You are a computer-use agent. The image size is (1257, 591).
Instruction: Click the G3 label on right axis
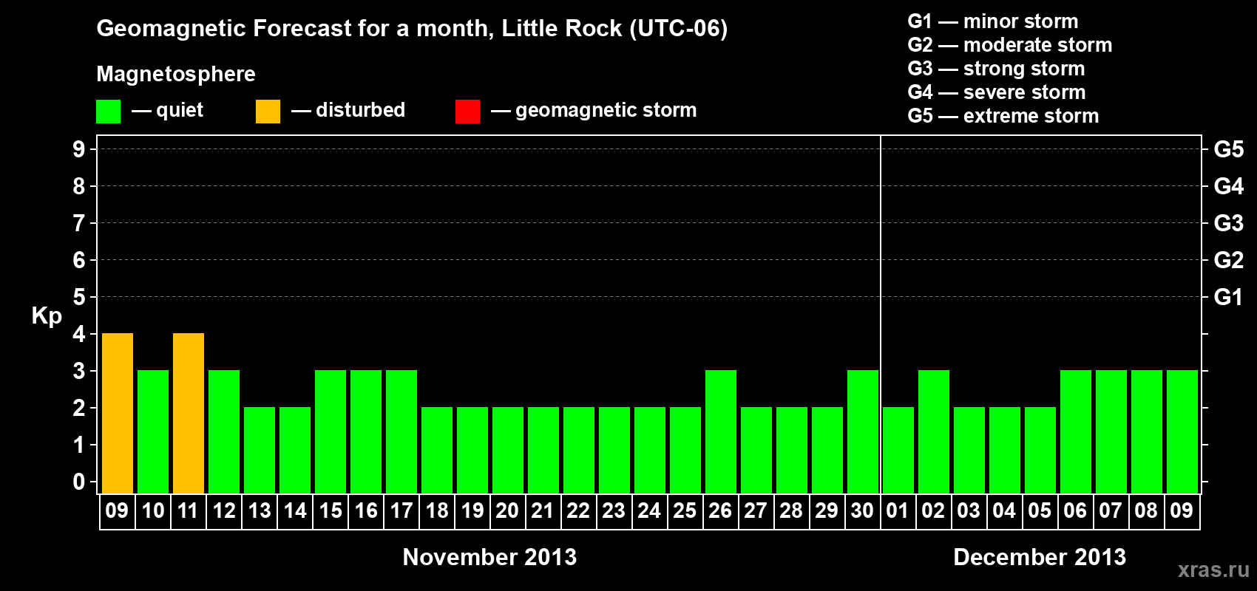(1229, 223)
